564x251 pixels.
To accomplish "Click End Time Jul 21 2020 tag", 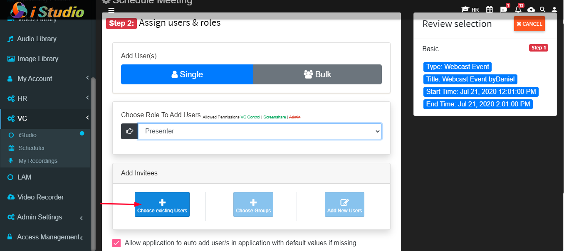I will pyautogui.click(x=478, y=104).
